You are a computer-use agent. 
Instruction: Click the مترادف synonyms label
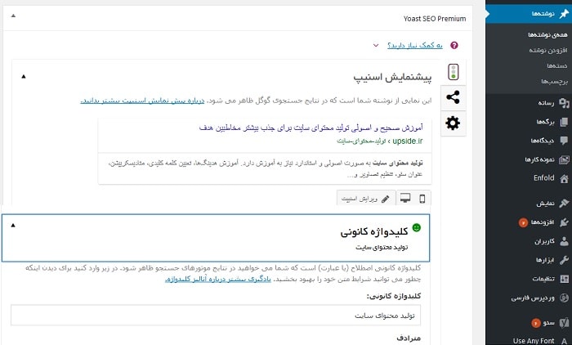(x=409, y=338)
